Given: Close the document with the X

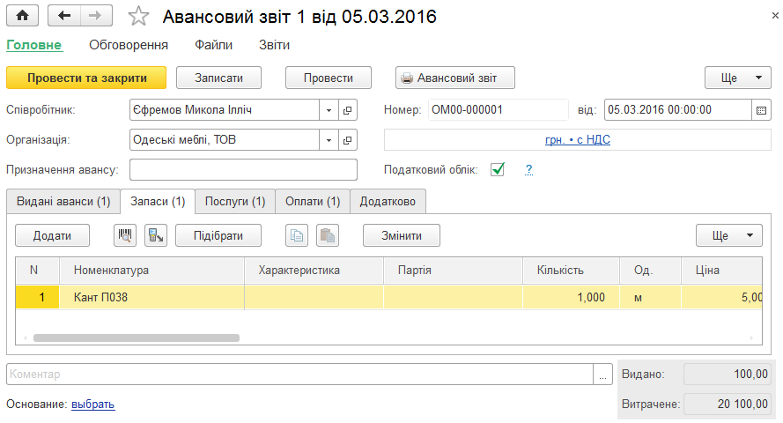Looking at the screenshot, I should (775, 16).
